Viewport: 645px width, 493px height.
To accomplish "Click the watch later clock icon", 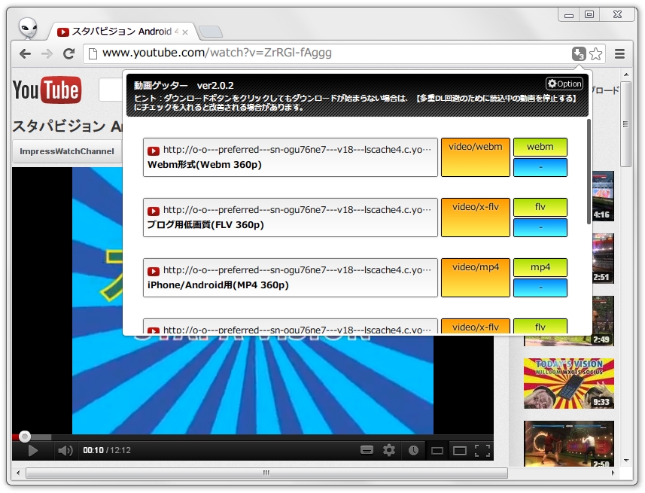I will 413,450.
